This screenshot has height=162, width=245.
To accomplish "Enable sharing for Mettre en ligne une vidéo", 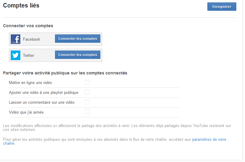I will point(87,82).
